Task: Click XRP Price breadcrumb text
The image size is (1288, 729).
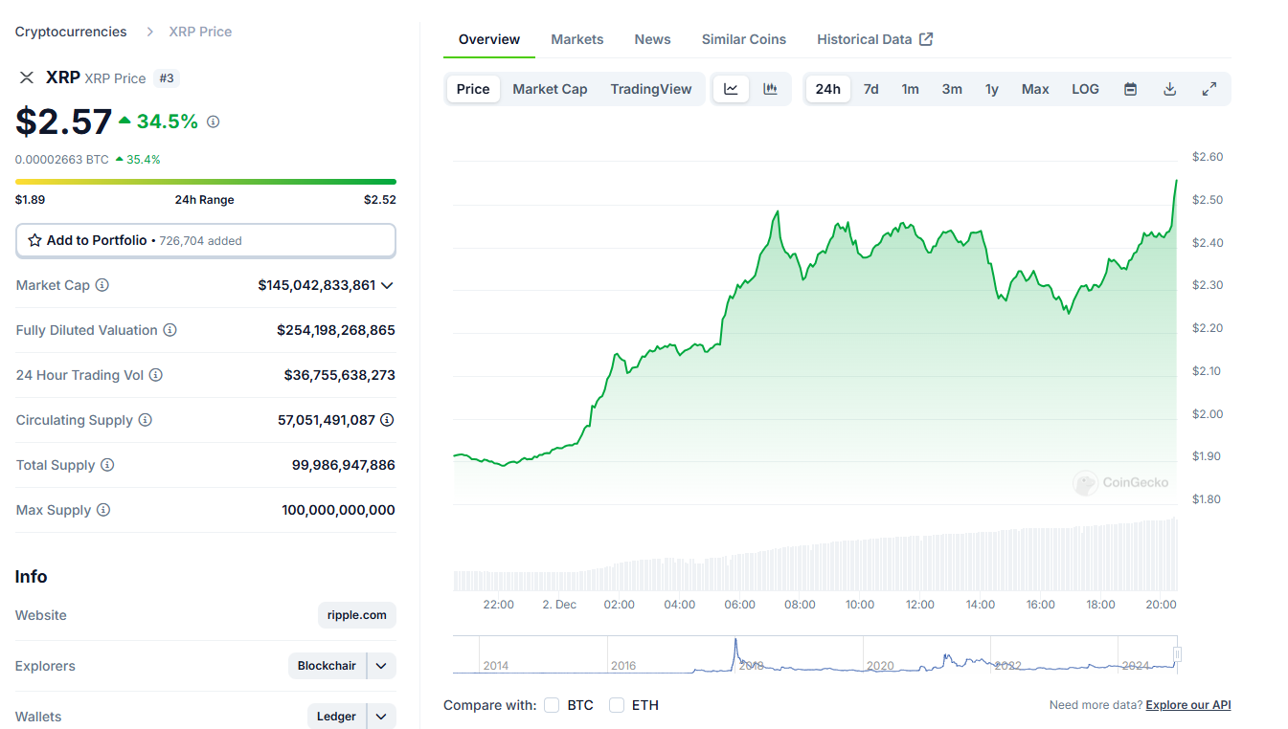Action: click(200, 32)
